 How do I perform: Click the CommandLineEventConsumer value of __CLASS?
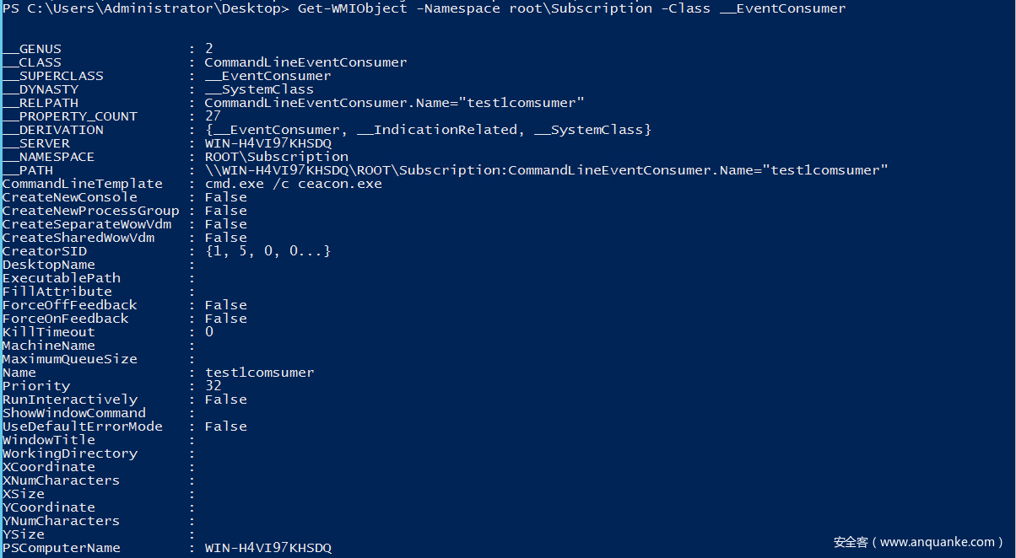click(x=305, y=62)
